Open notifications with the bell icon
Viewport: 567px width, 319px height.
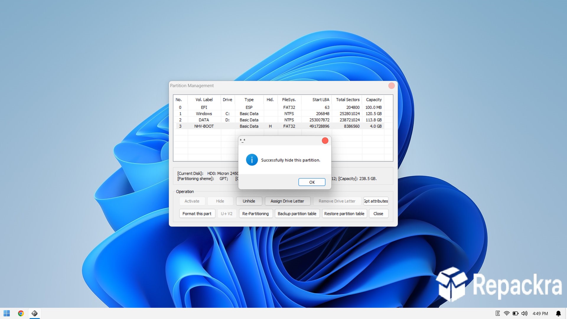[558, 313]
